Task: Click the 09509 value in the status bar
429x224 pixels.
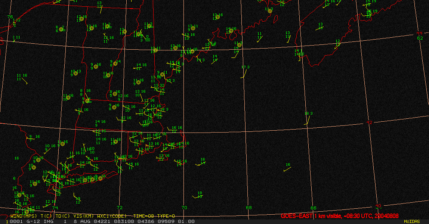Action: pyautogui.click(x=166, y=221)
